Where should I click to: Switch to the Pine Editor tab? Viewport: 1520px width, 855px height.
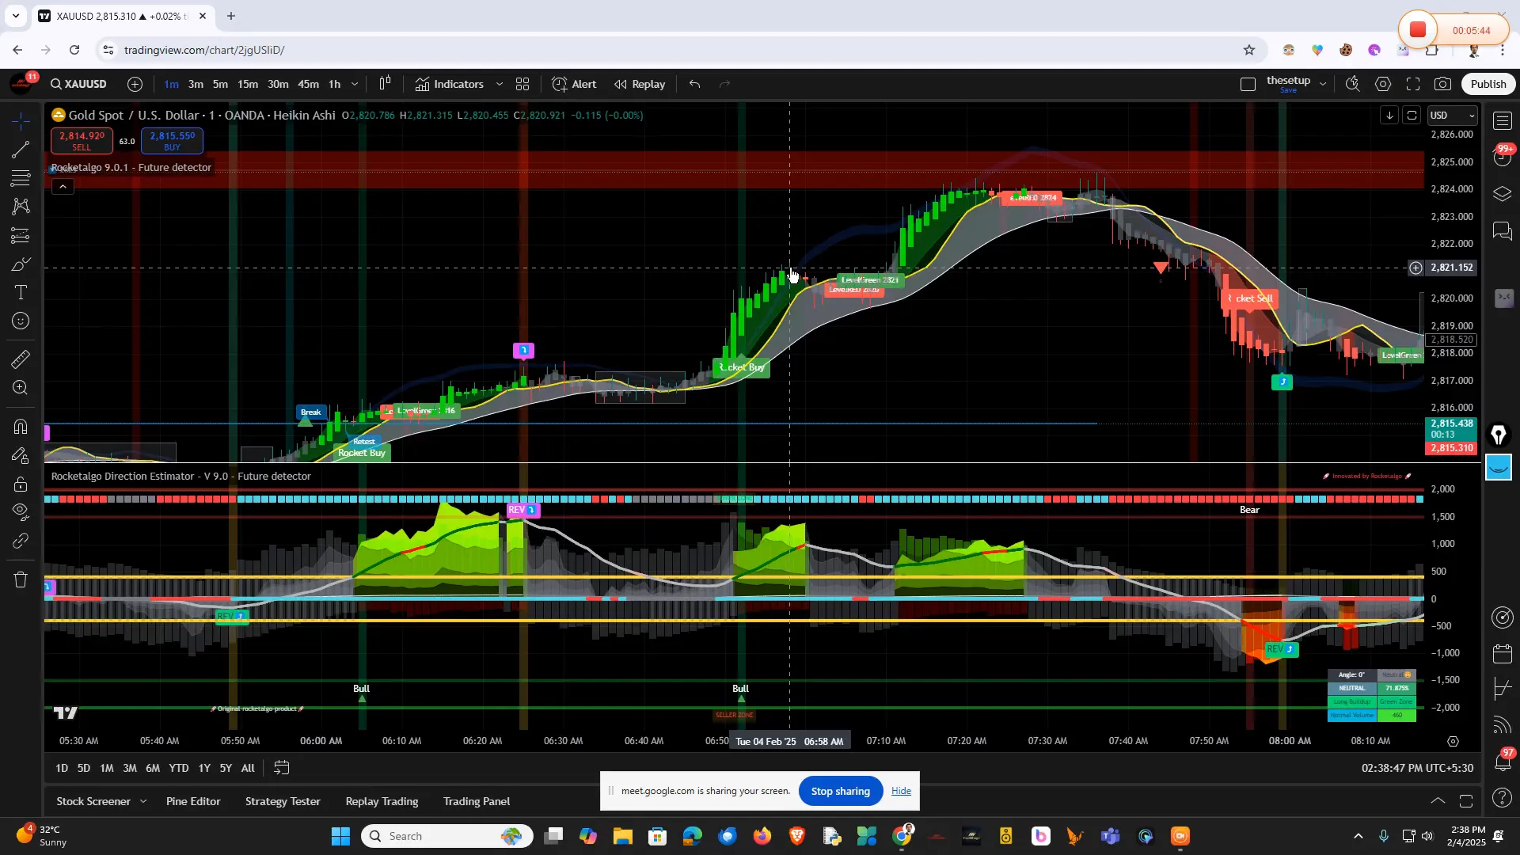click(x=192, y=801)
